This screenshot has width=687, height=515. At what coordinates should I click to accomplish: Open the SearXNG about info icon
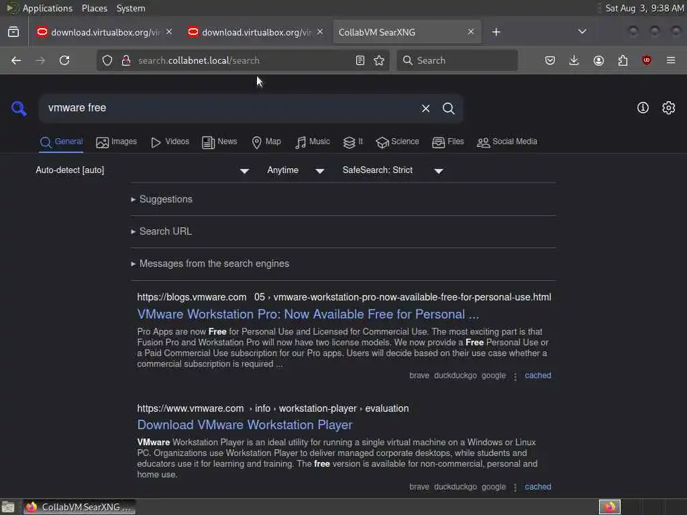(643, 108)
